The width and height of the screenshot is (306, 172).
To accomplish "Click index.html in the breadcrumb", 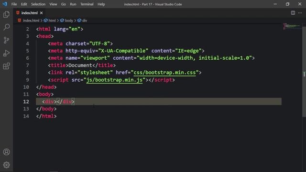I will (31, 21).
